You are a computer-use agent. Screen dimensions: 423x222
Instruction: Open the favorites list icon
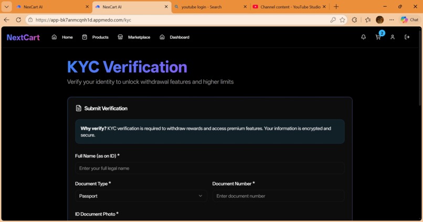click(x=368, y=20)
